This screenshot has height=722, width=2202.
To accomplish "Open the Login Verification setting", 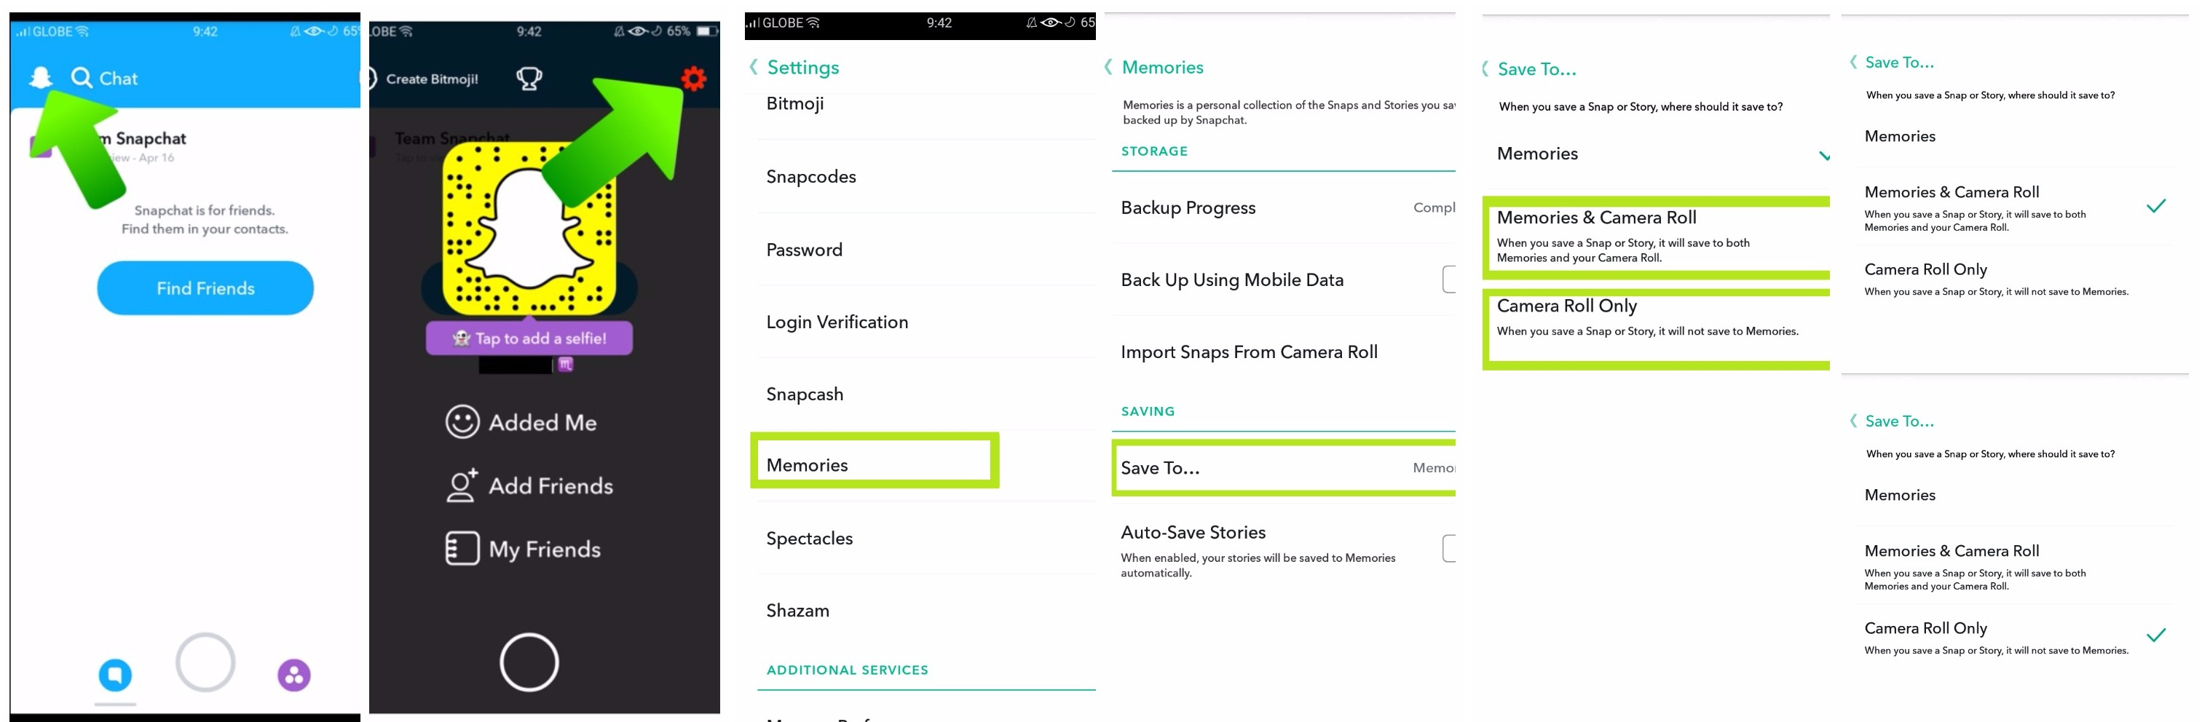I will click(837, 322).
